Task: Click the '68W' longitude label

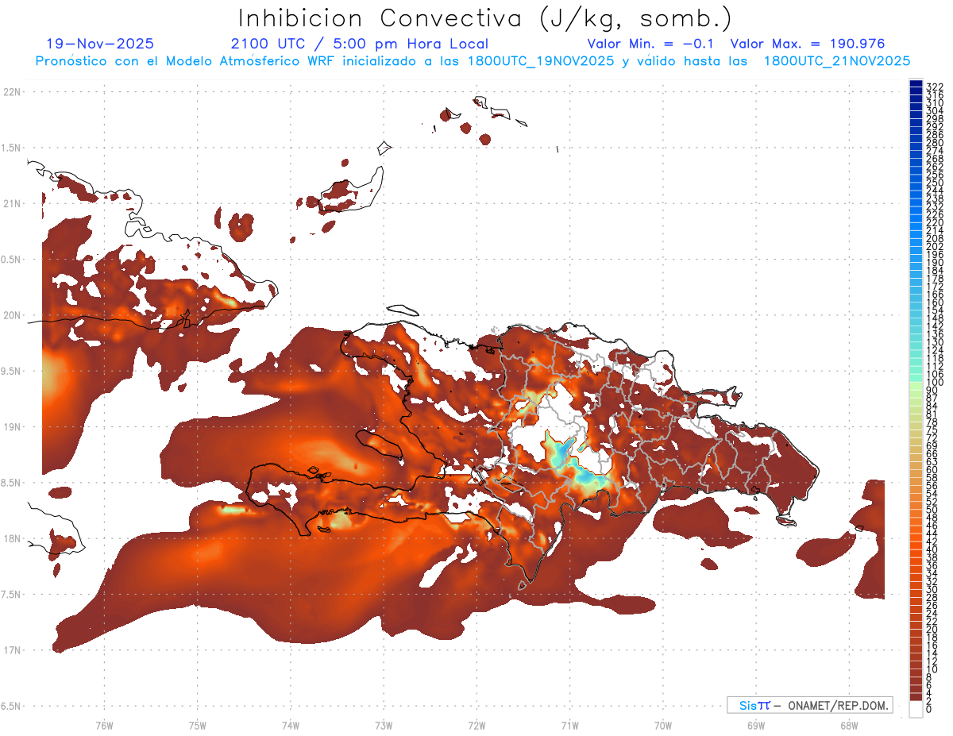Action: tap(848, 726)
